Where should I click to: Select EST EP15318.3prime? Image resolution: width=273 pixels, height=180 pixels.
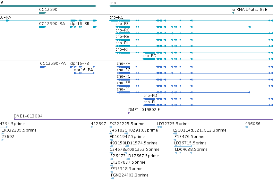[126, 169]
